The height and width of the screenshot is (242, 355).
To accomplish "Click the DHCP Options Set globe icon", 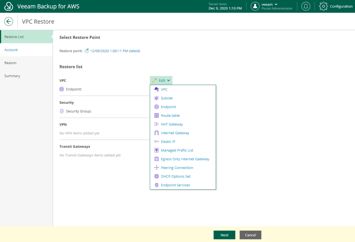I will tap(156, 176).
